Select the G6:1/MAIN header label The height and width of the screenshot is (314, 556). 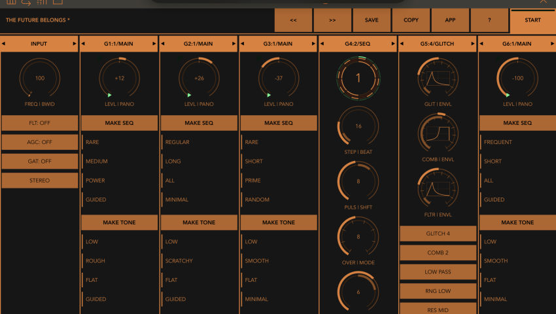(x=517, y=44)
